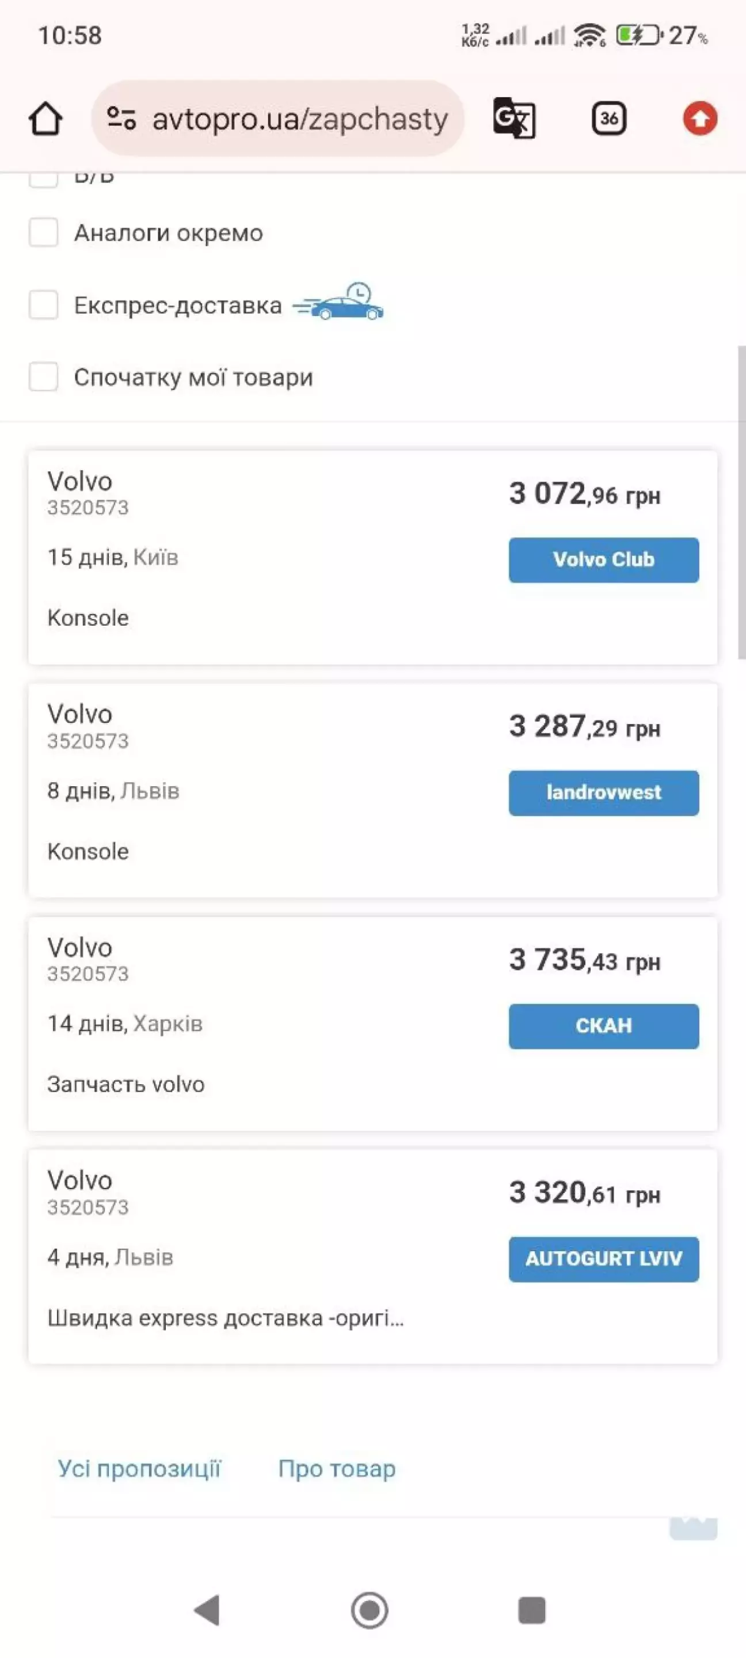This screenshot has width=746, height=1658.
Task: Open site settings icon in address bar
Action: pos(121,119)
